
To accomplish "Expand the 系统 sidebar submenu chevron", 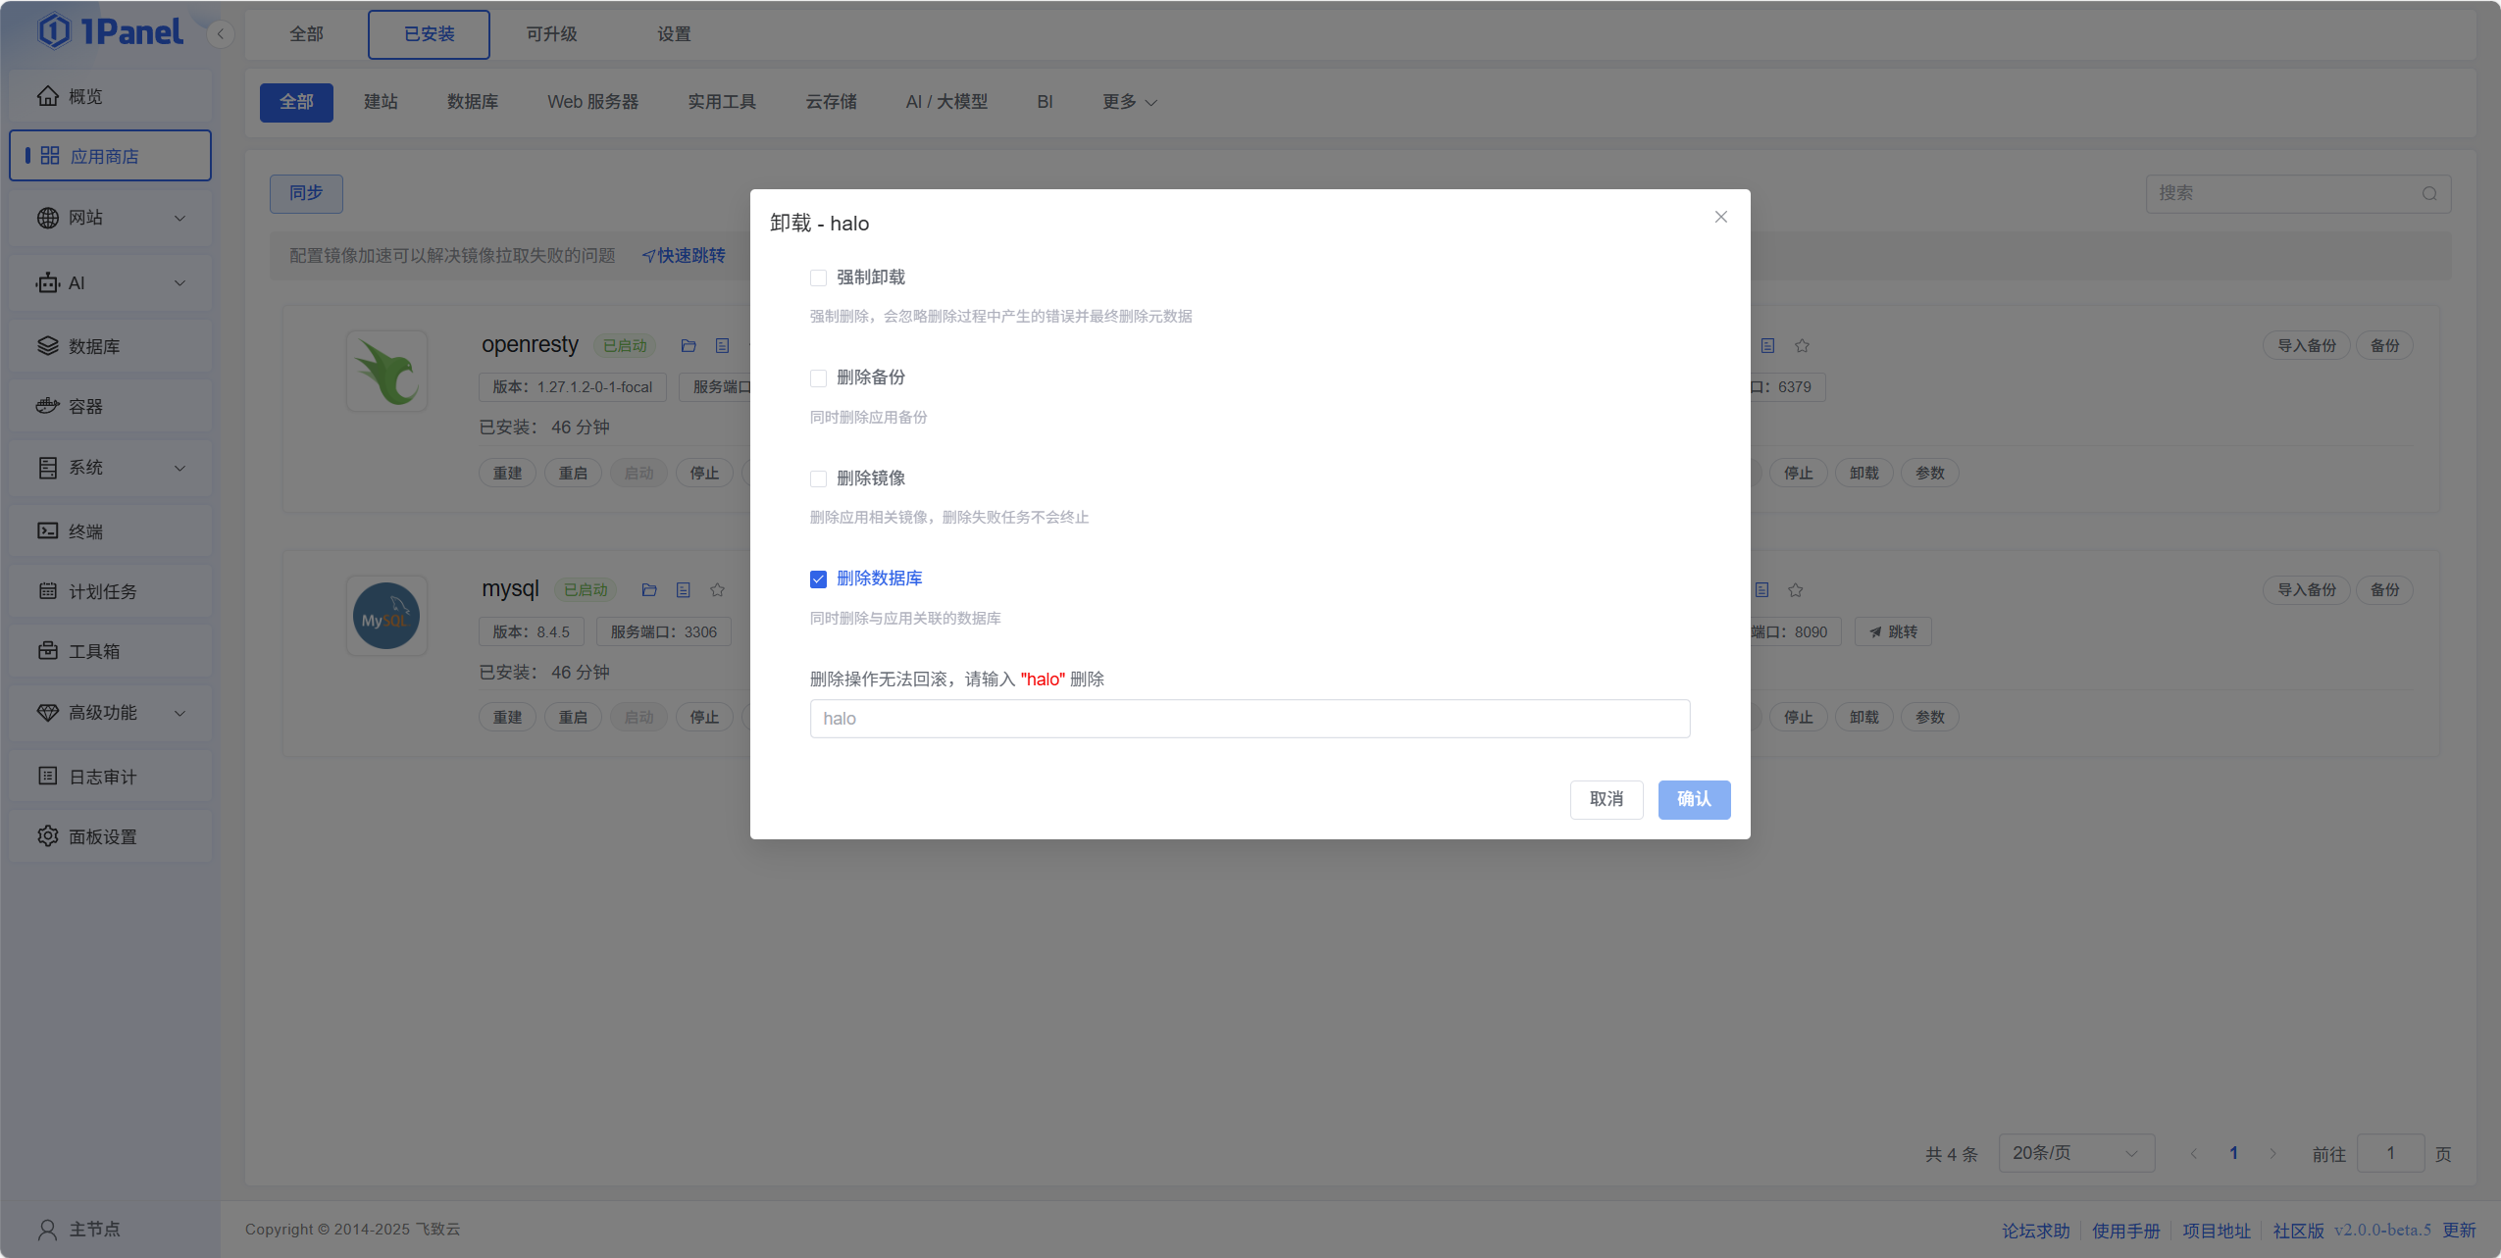I will point(179,468).
